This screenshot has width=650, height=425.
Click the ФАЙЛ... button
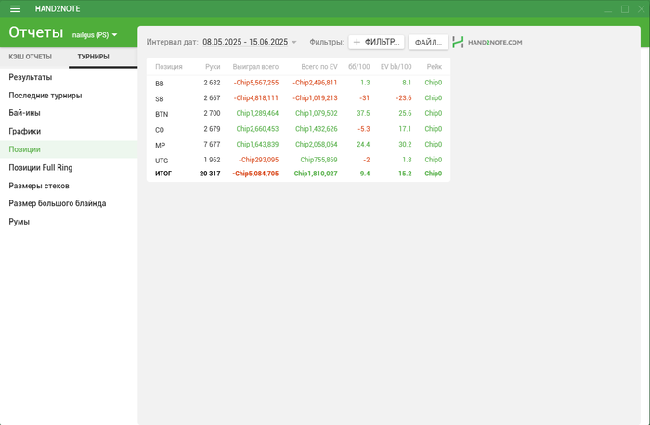coord(428,43)
